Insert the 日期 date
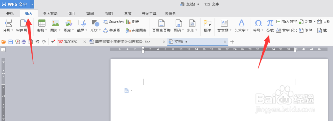Viewport: 333px width, 121px height. tap(324, 22)
